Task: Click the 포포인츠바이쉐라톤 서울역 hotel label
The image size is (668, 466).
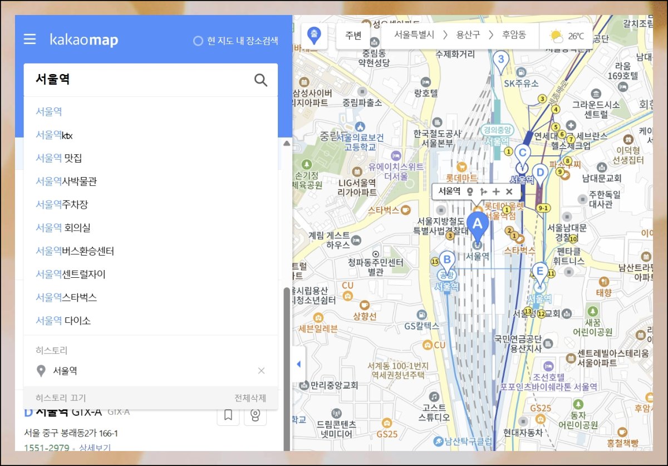Action: pyautogui.click(x=549, y=386)
